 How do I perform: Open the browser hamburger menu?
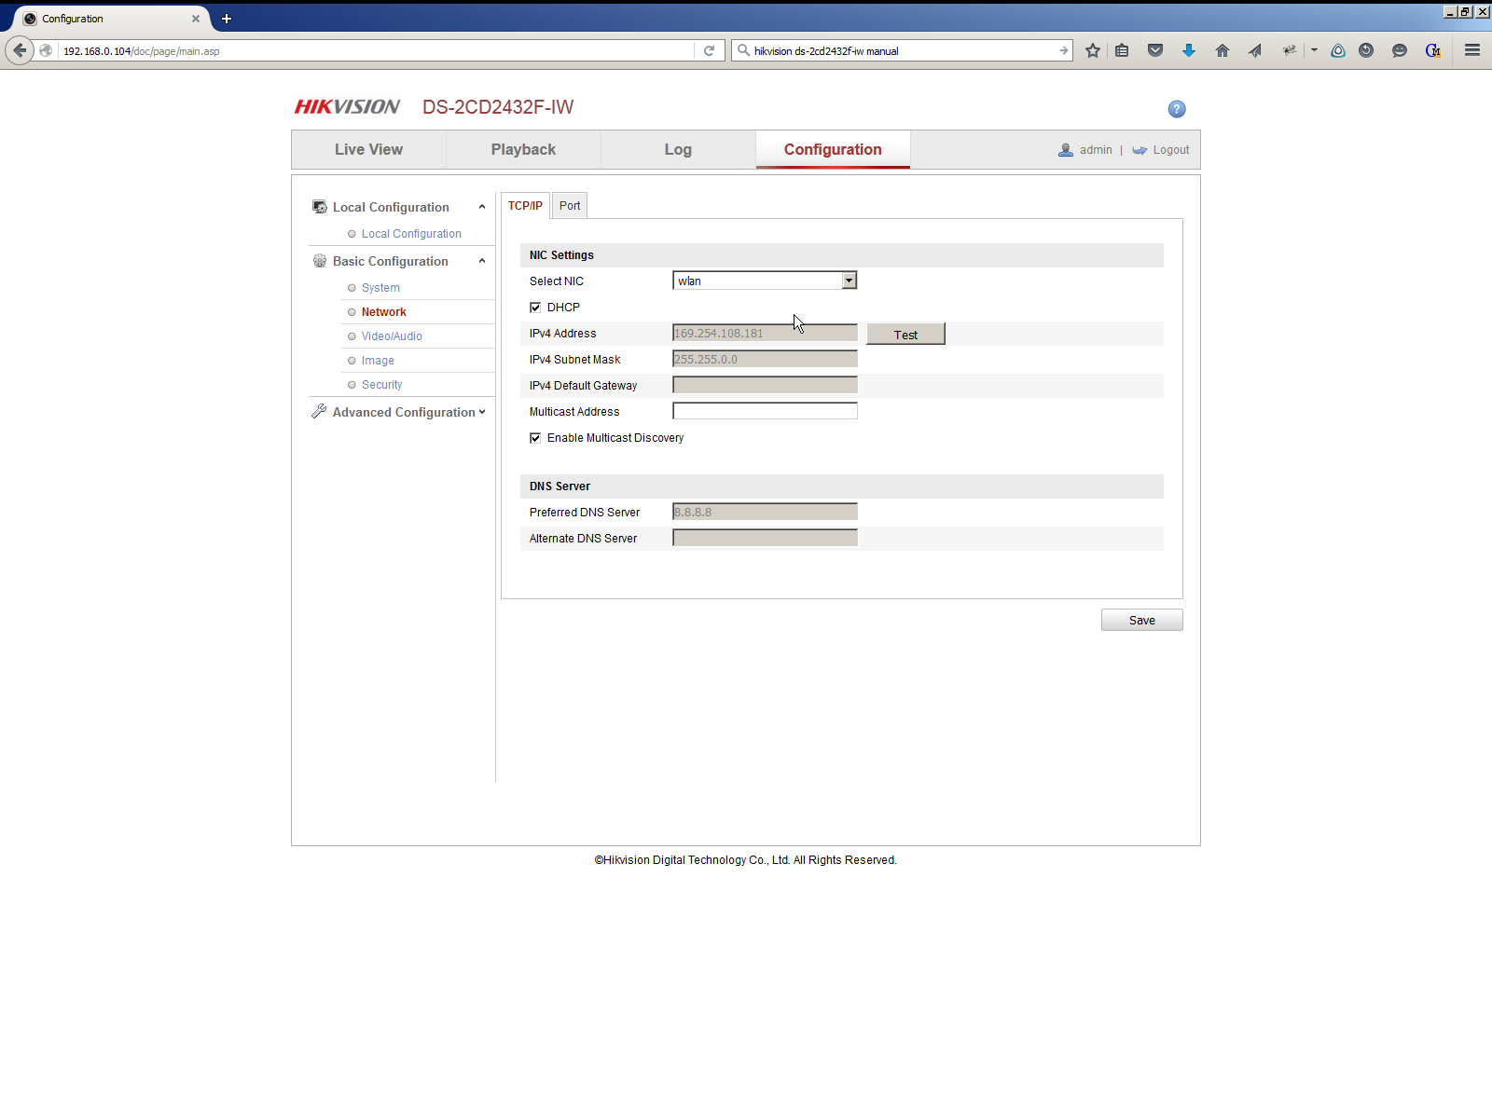click(1472, 50)
